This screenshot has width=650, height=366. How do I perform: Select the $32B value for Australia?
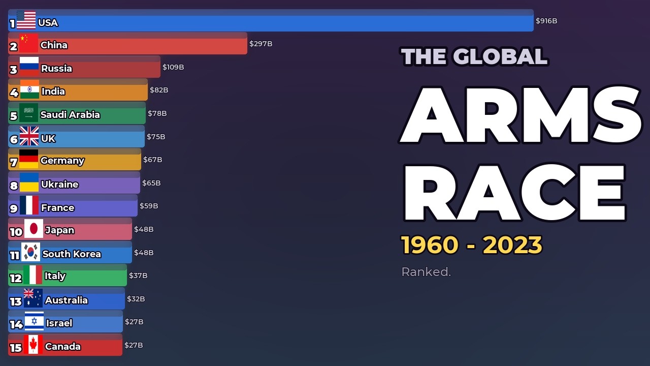coord(136,299)
